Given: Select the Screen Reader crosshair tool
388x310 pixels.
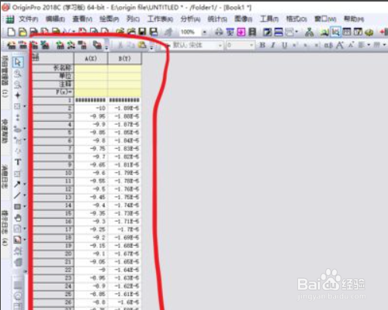Looking at the screenshot, I should [18, 95].
